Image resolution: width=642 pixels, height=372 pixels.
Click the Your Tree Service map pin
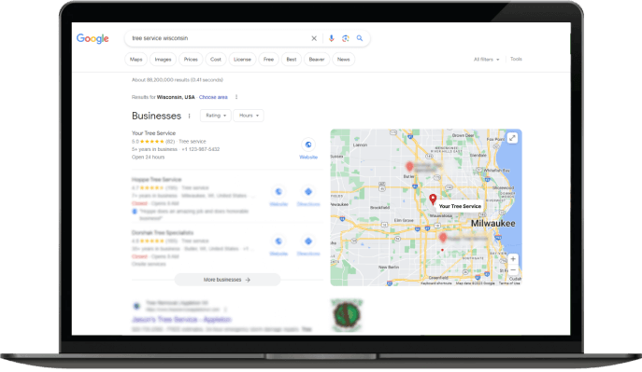(433, 200)
